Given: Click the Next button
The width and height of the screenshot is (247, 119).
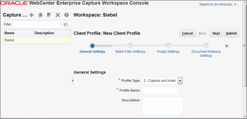Looking at the screenshot, I should (216, 33).
